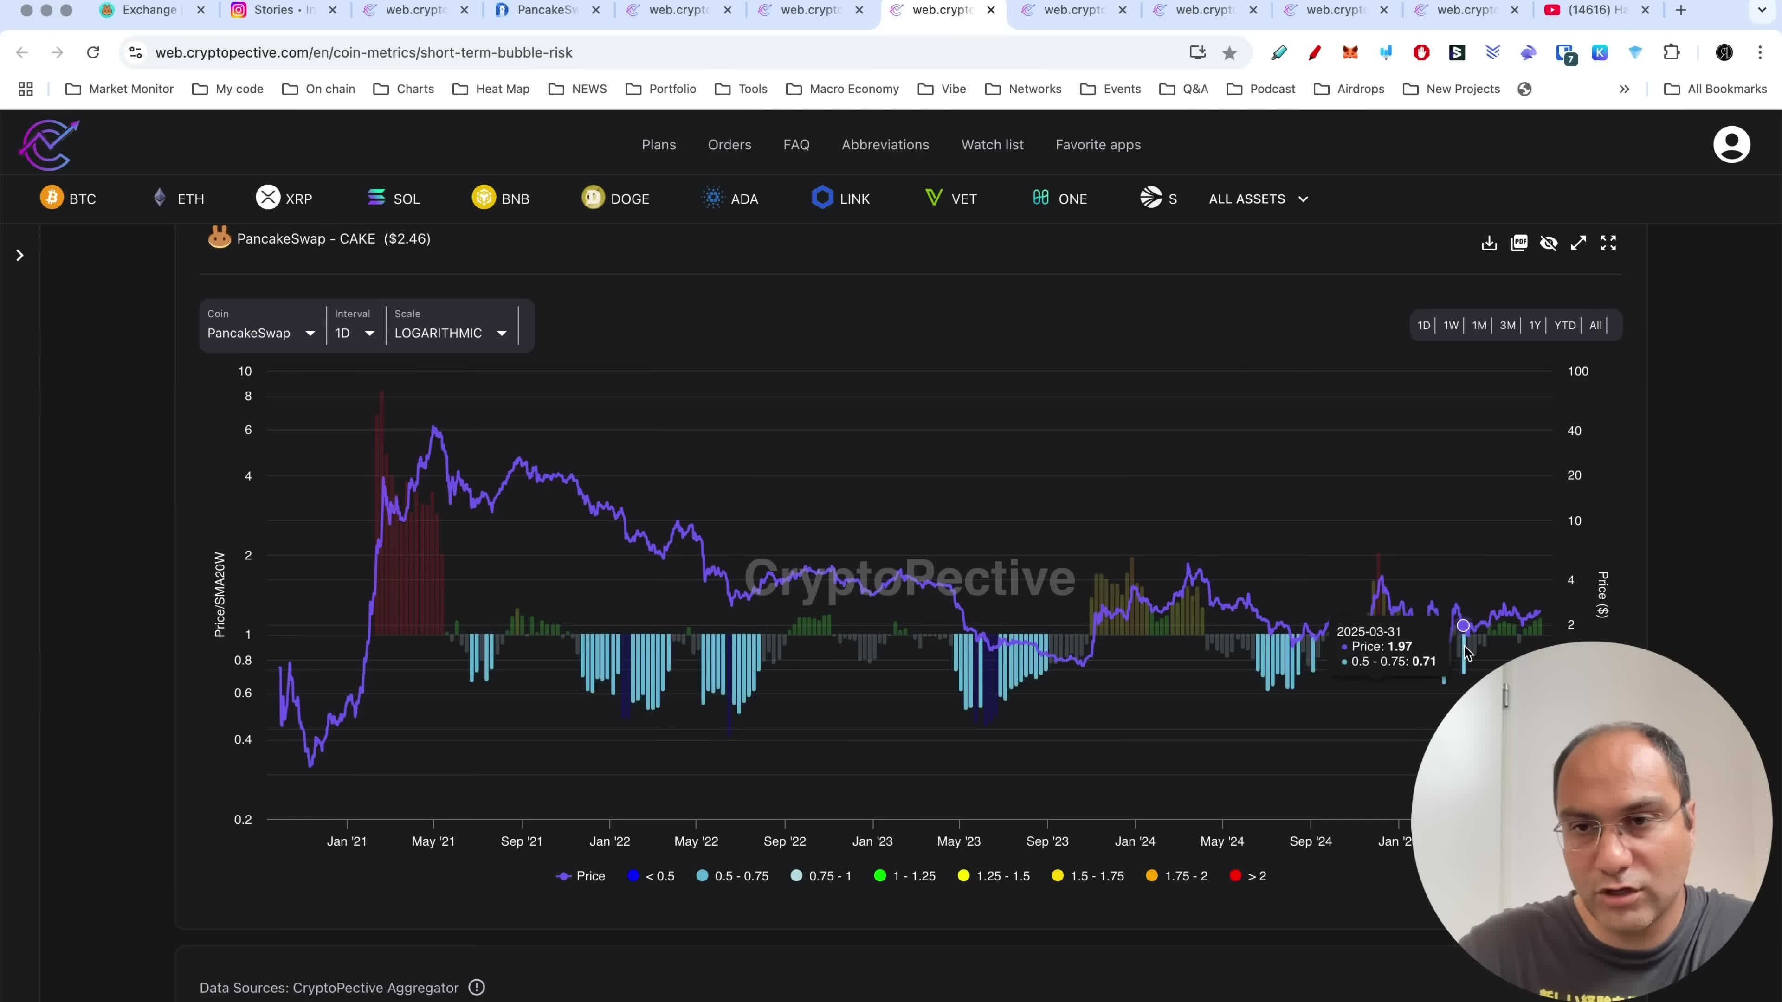
Task: Open data sources info icon
Action: tap(477, 988)
